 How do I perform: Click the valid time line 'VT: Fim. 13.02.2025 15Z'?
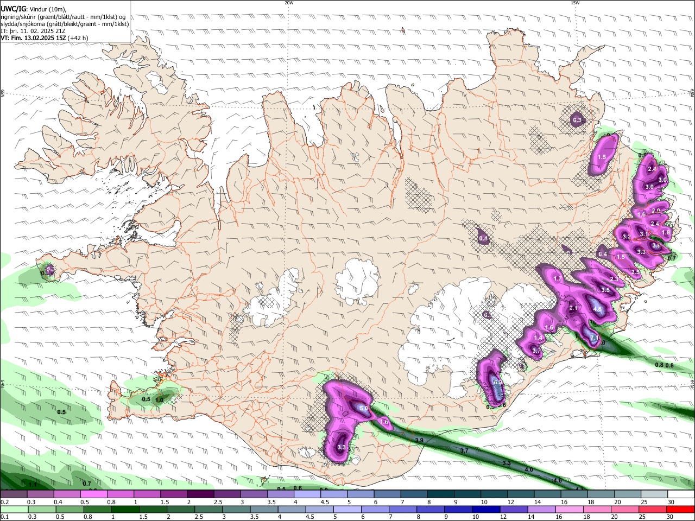(x=34, y=38)
